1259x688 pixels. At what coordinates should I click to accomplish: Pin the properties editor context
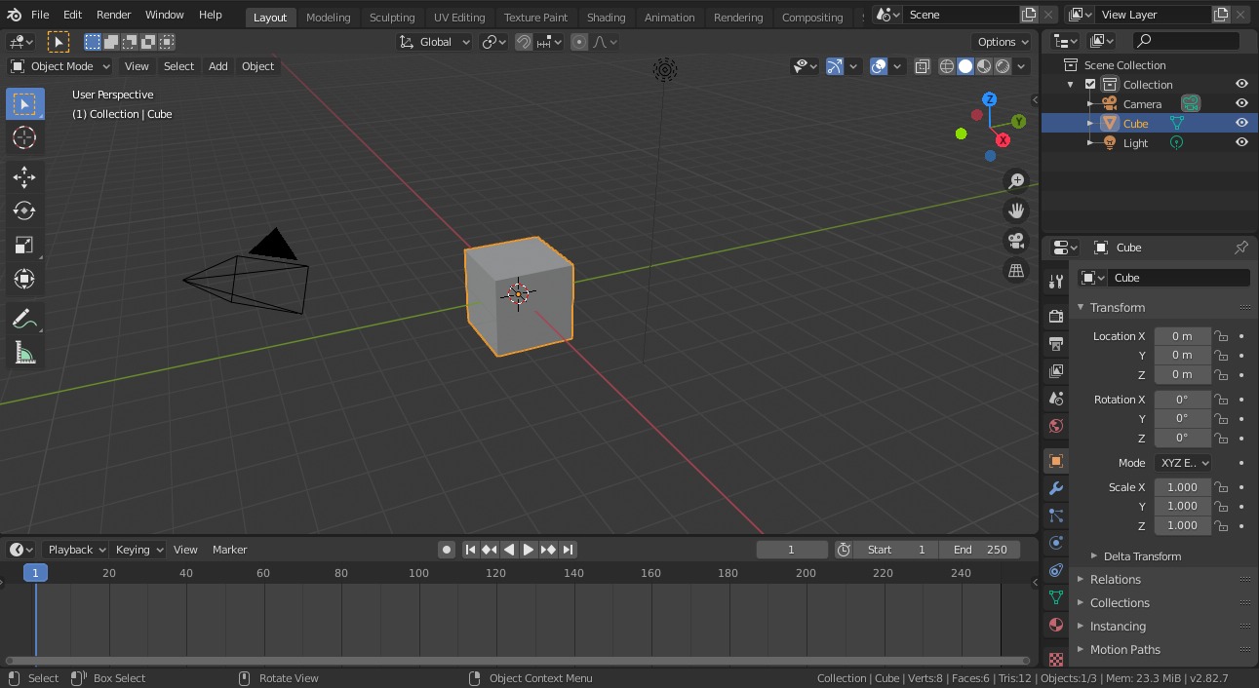coord(1241,248)
